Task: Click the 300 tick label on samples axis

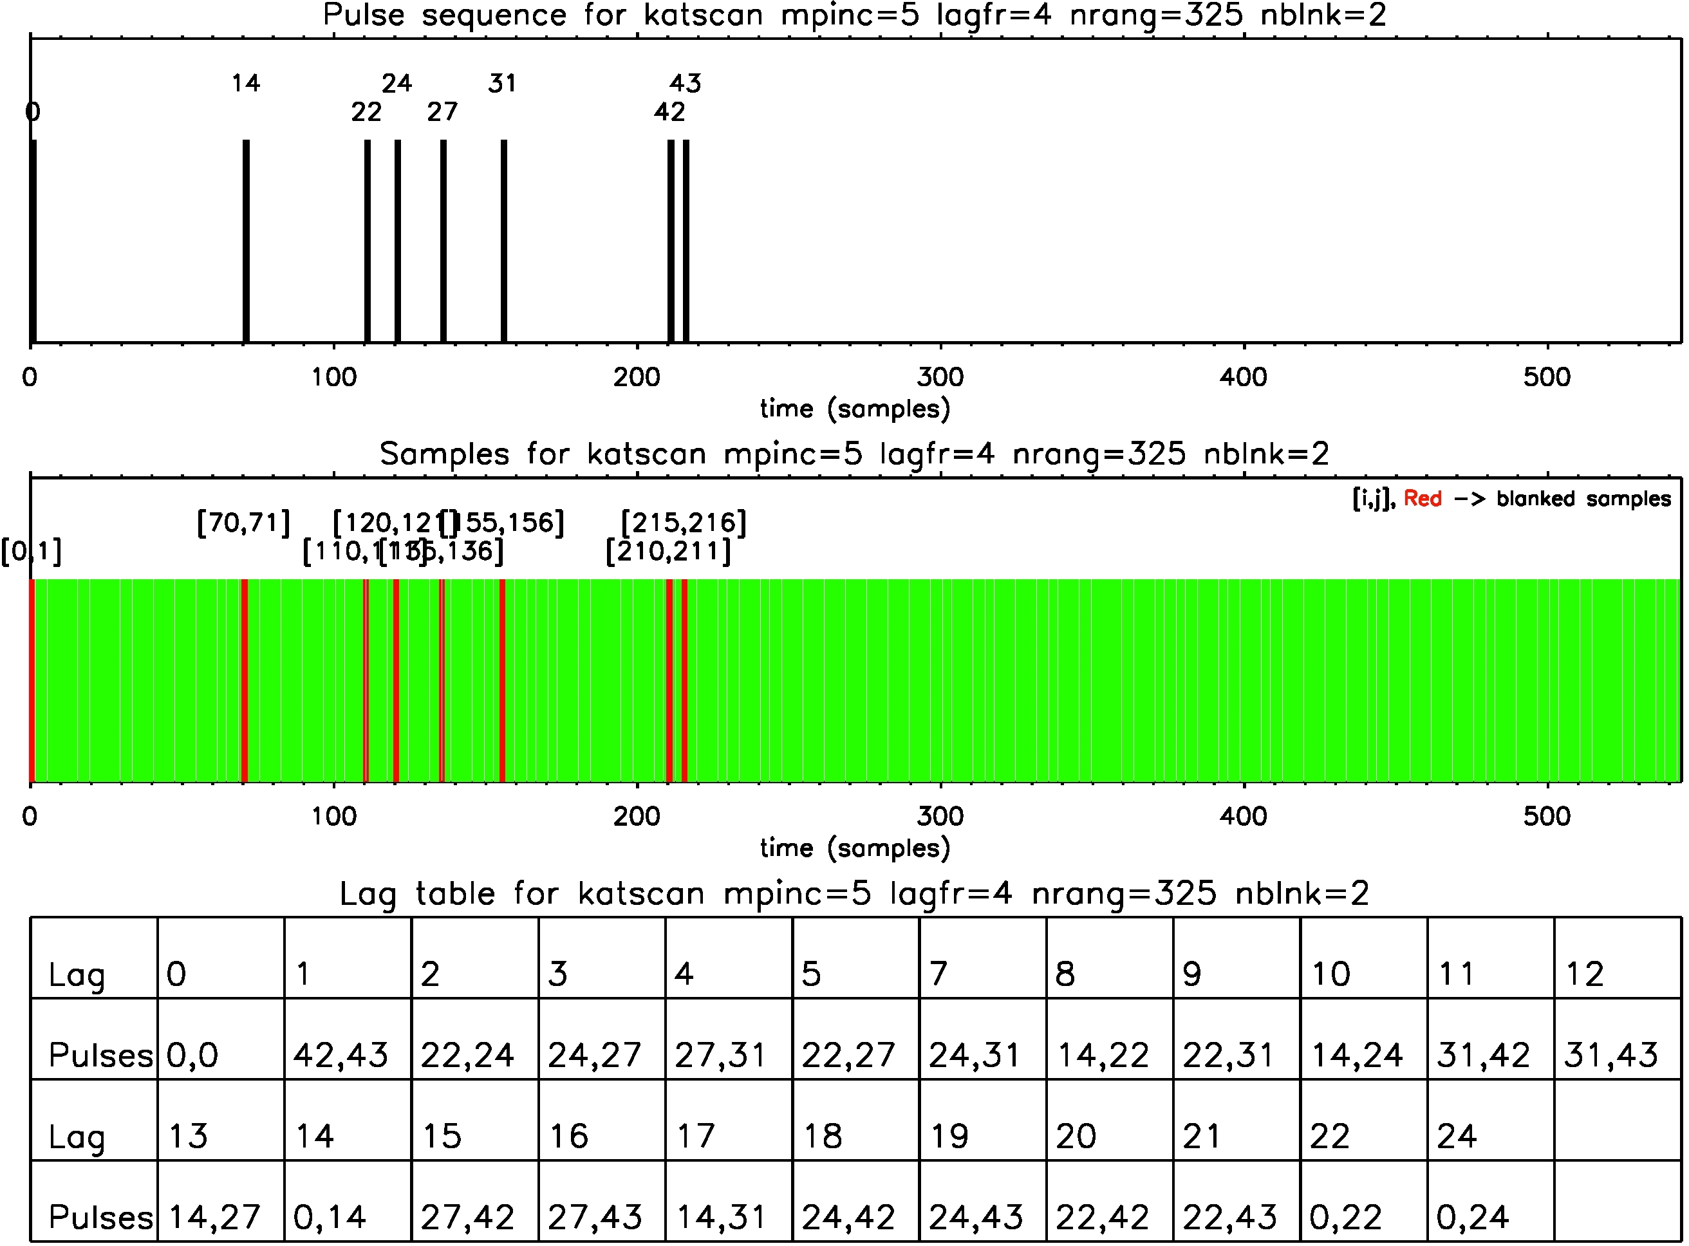Action: 940,816
